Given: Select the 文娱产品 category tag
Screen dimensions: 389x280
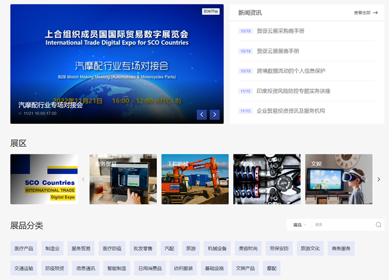Looking at the screenshot, I should click(245, 268).
